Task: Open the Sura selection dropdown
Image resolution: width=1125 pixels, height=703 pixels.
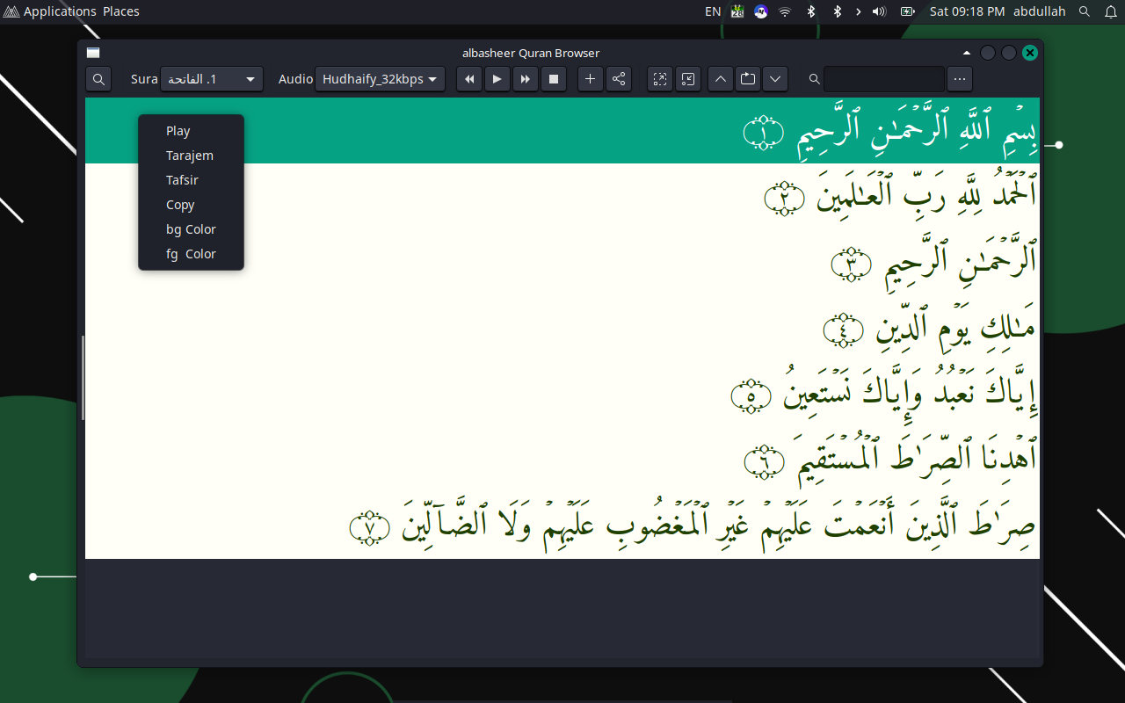Action: point(212,79)
